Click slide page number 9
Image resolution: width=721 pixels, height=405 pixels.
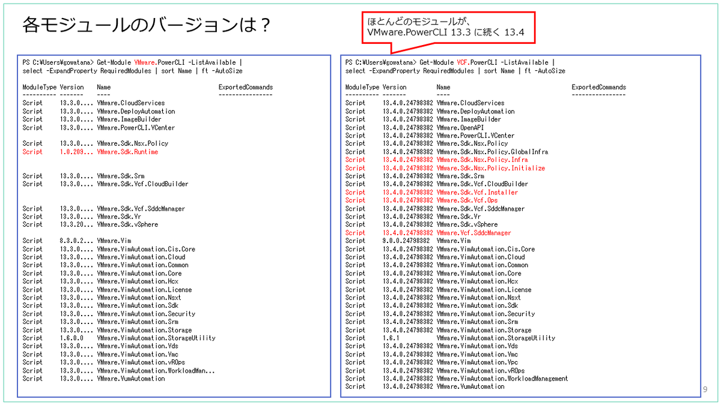[x=705, y=390]
